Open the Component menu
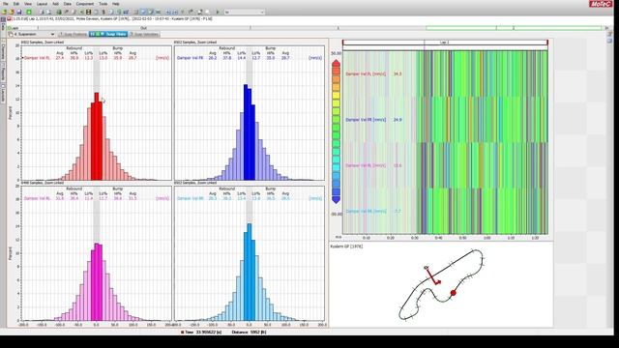 pos(85,4)
